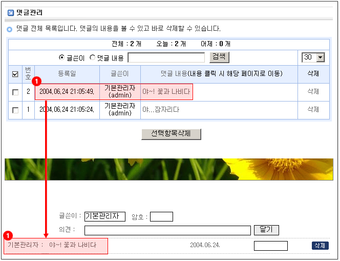
Task: Click the 암호 password field
Action: (161, 216)
